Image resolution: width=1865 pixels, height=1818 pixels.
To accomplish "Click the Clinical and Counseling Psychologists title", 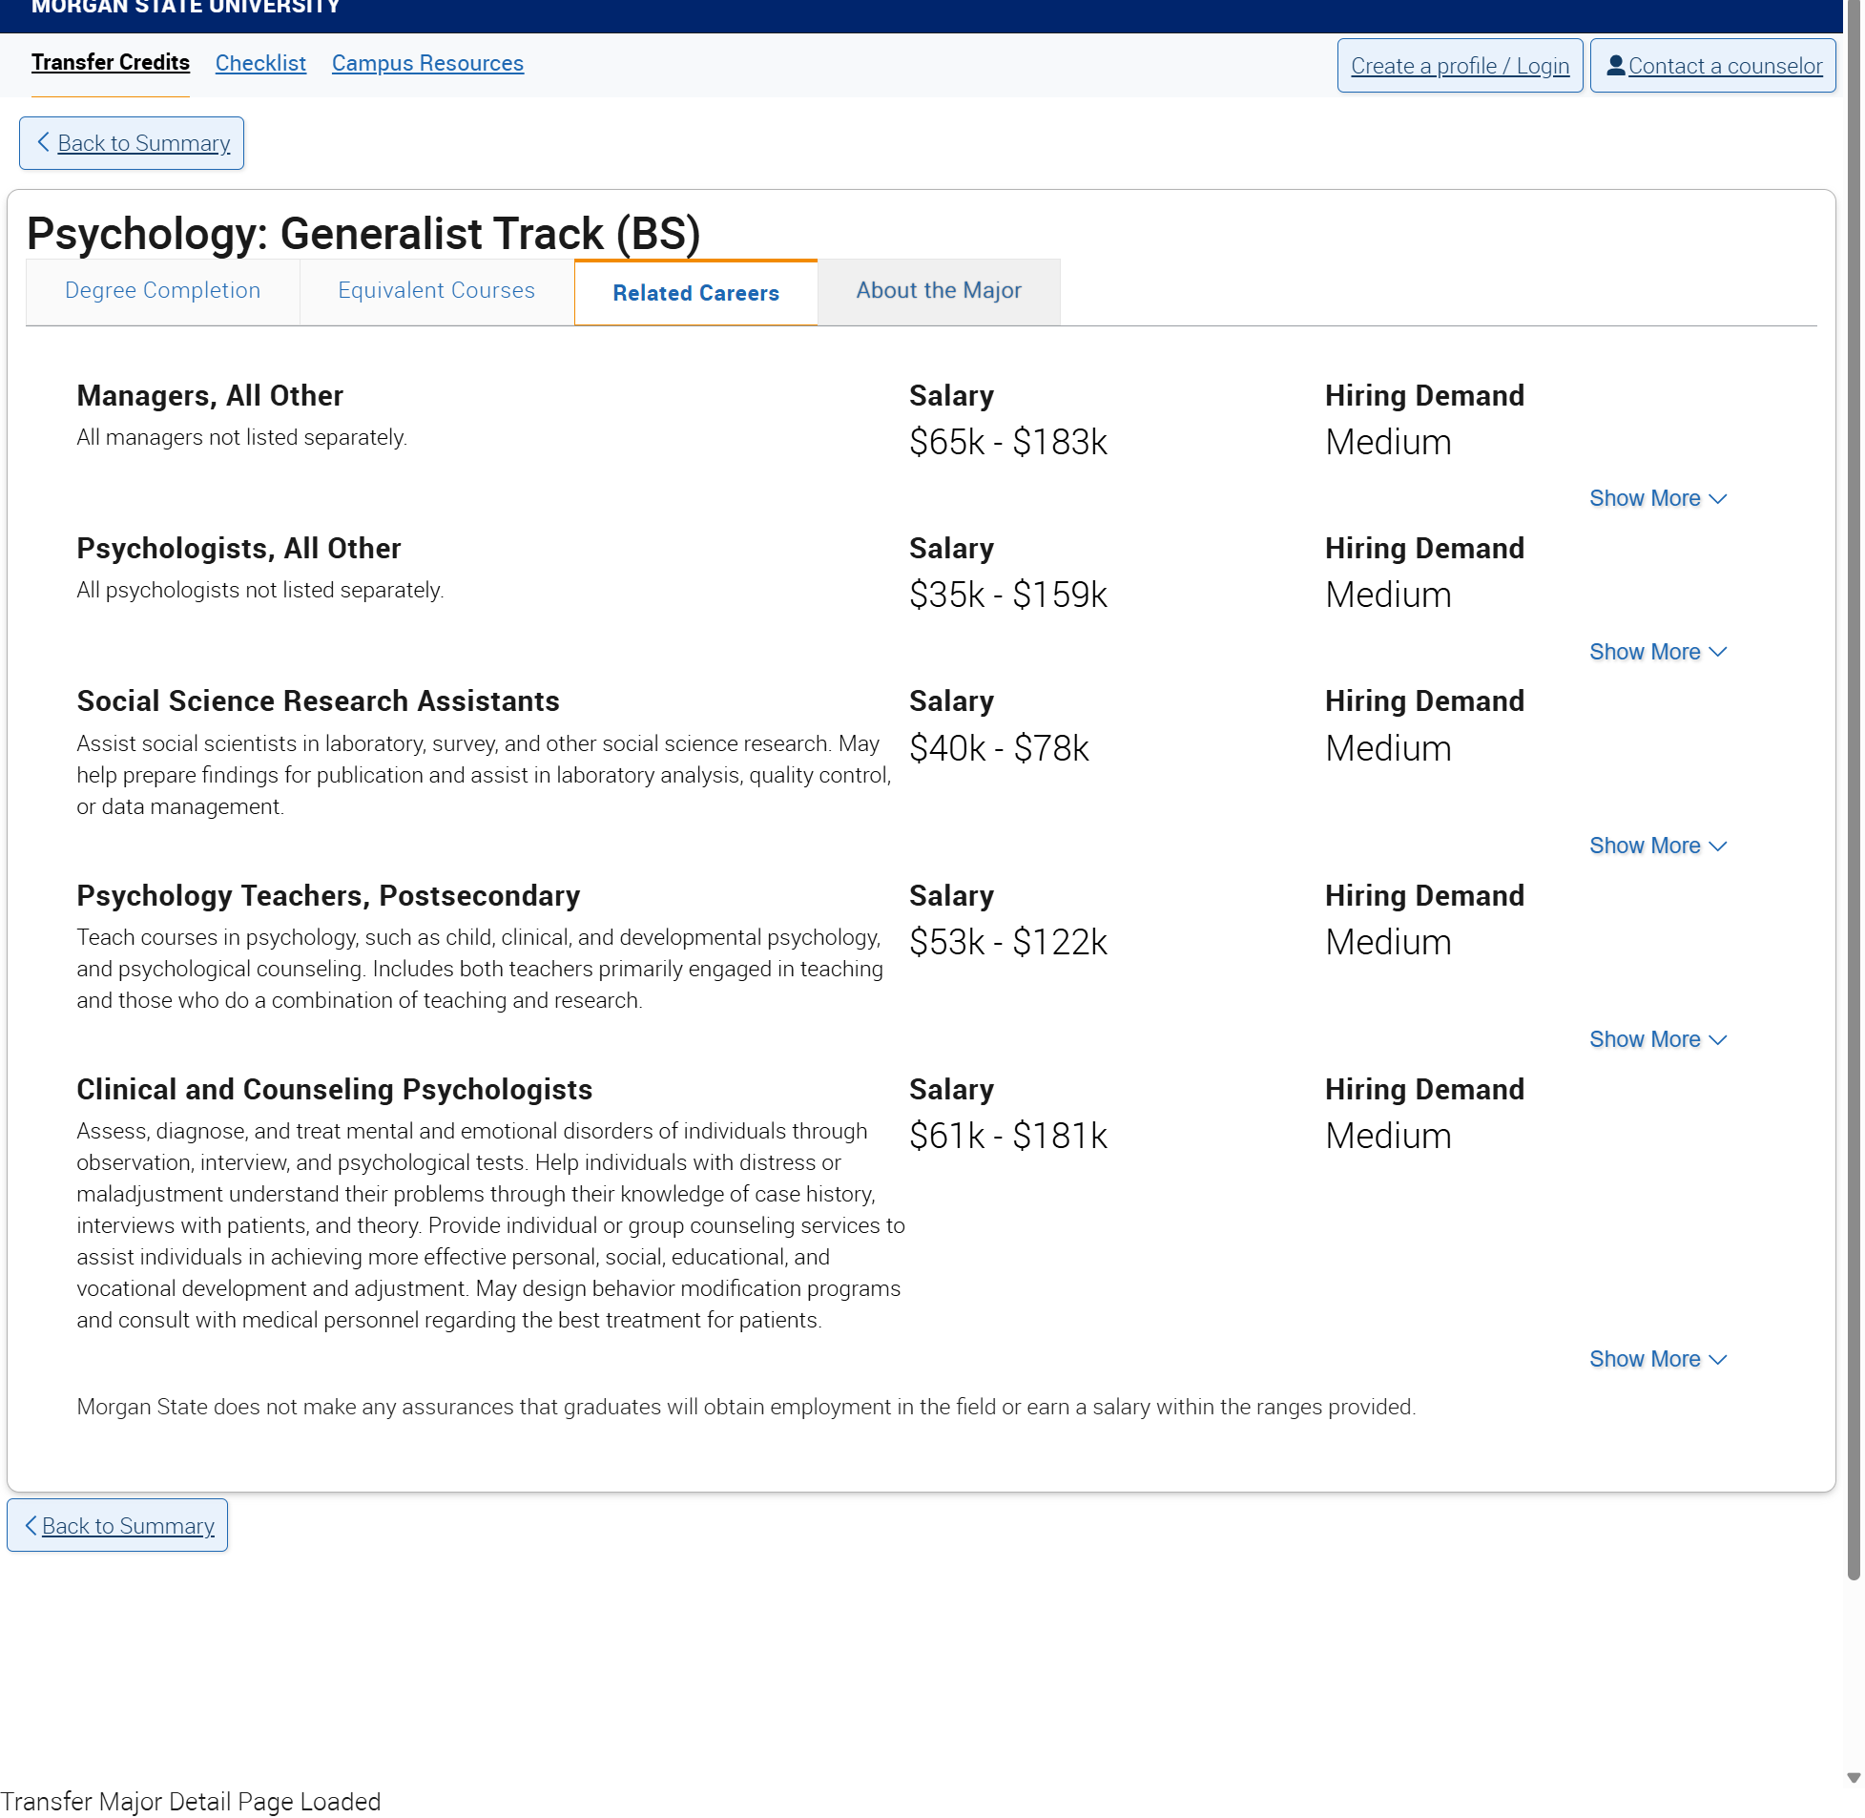I will [334, 1091].
